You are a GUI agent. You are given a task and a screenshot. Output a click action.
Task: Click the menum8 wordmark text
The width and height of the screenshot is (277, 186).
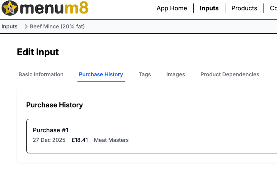(x=54, y=8)
